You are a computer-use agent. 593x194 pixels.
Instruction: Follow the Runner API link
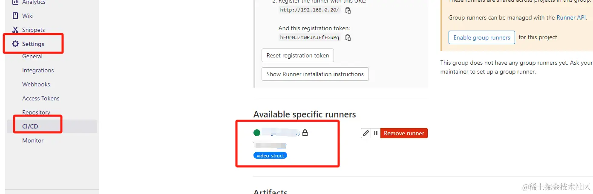pos(571,17)
